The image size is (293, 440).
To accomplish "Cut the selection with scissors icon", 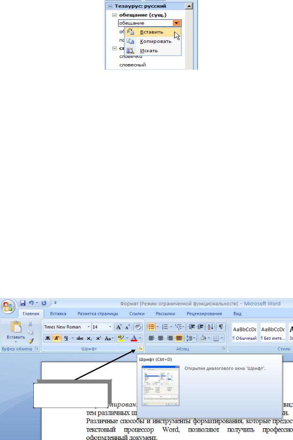I will point(30,324).
